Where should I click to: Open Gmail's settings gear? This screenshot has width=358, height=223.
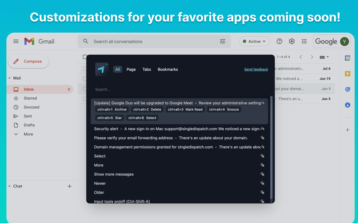[x=292, y=41]
